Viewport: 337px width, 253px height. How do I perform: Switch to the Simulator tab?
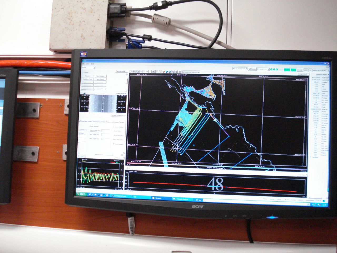coord(103,122)
